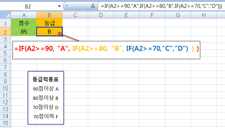Select row 5 header
The image size is (225, 128).
coord(6,53)
